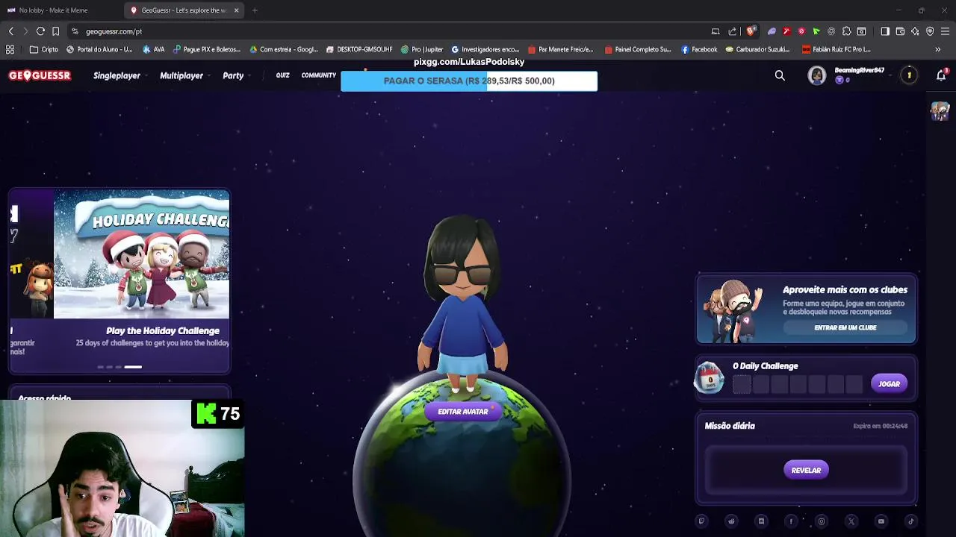
Task: Close the GeoGuessr browser tab
Action: 236,10
